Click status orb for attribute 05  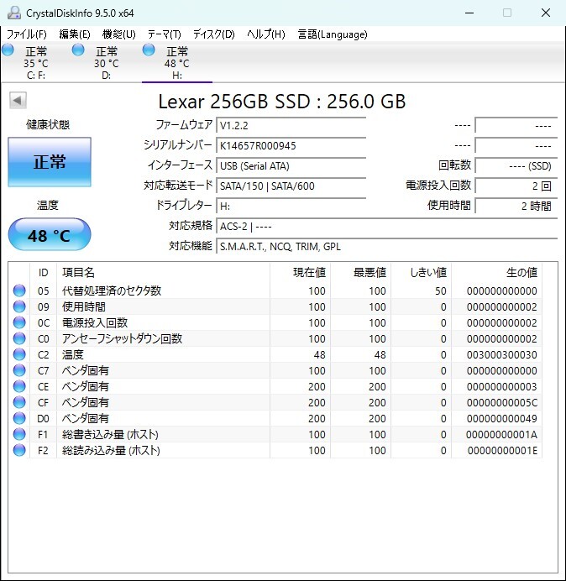pos(19,290)
